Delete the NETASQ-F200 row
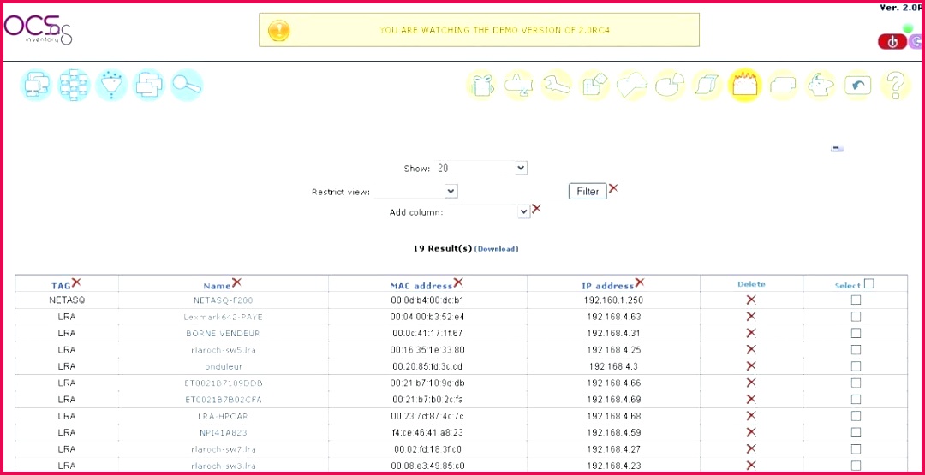The image size is (925, 475). [x=751, y=300]
